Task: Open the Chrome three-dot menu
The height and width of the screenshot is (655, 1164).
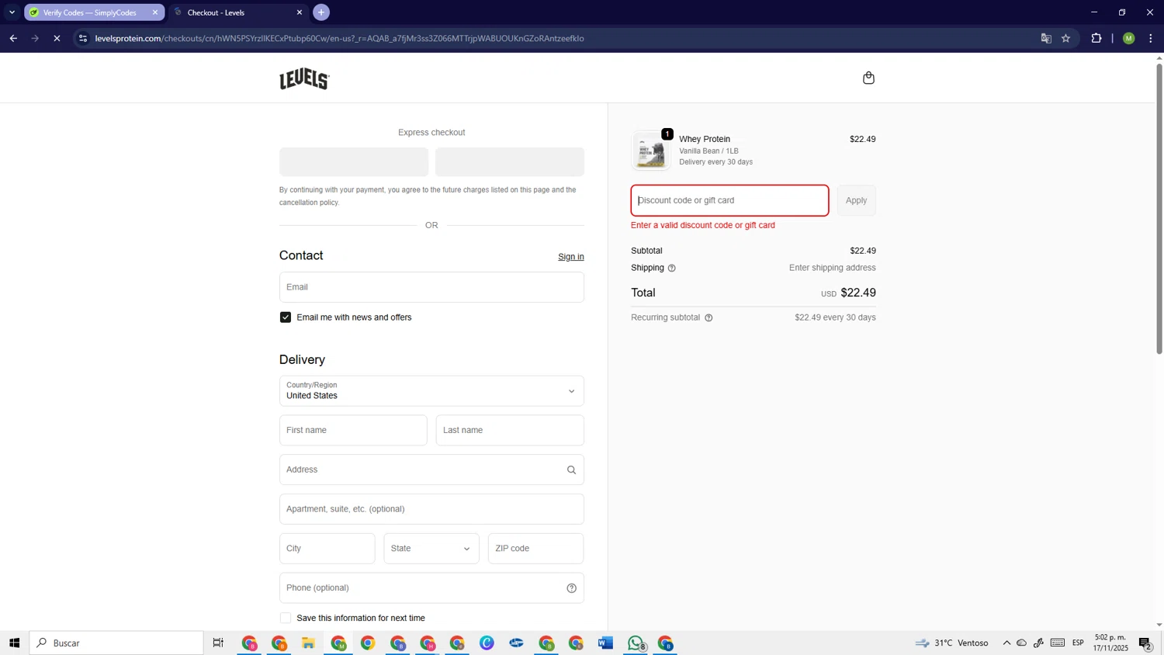Action: pyautogui.click(x=1150, y=38)
